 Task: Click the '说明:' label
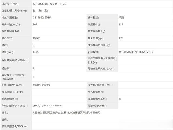[x=5, y=119]
